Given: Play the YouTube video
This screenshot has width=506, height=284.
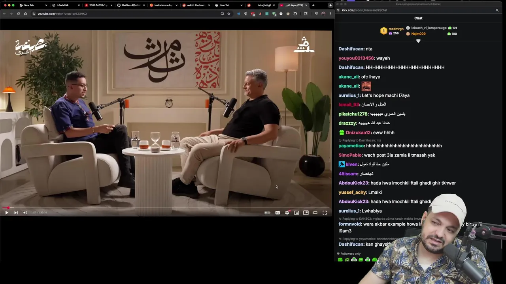Looking at the screenshot, I should pyautogui.click(x=6, y=213).
